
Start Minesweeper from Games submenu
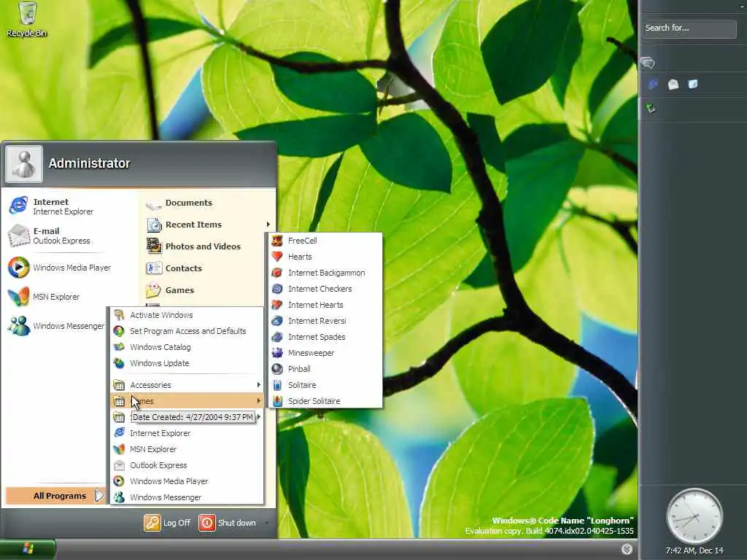coord(326,353)
